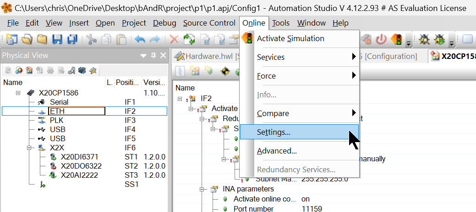476x212 pixels.
Task: Click the plain yellow folder toolbar icon
Action: pyautogui.click(x=42, y=39)
